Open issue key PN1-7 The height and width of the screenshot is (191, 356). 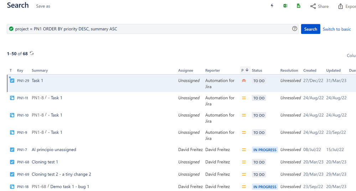point(22,150)
